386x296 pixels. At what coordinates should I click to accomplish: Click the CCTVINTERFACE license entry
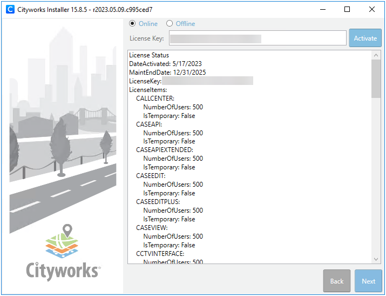[x=160, y=253]
